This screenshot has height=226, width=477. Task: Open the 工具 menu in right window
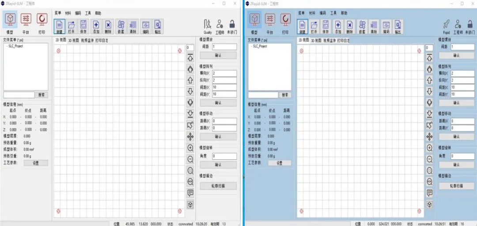click(x=333, y=13)
